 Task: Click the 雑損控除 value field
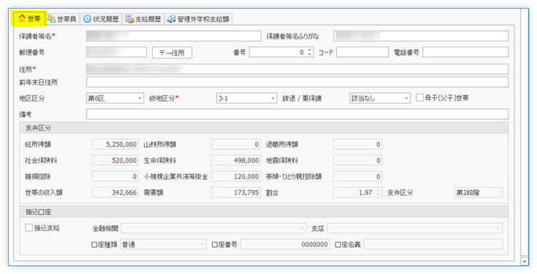[115, 176]
